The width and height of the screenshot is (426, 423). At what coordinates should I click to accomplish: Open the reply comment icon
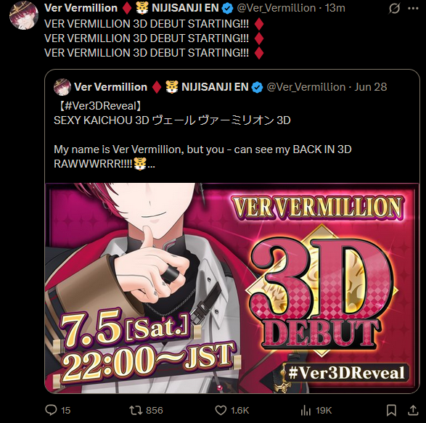[51, 410]
